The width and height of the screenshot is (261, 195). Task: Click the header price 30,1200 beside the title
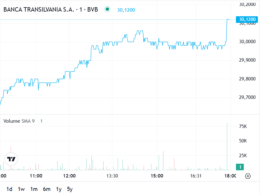(x=126, y=10)
